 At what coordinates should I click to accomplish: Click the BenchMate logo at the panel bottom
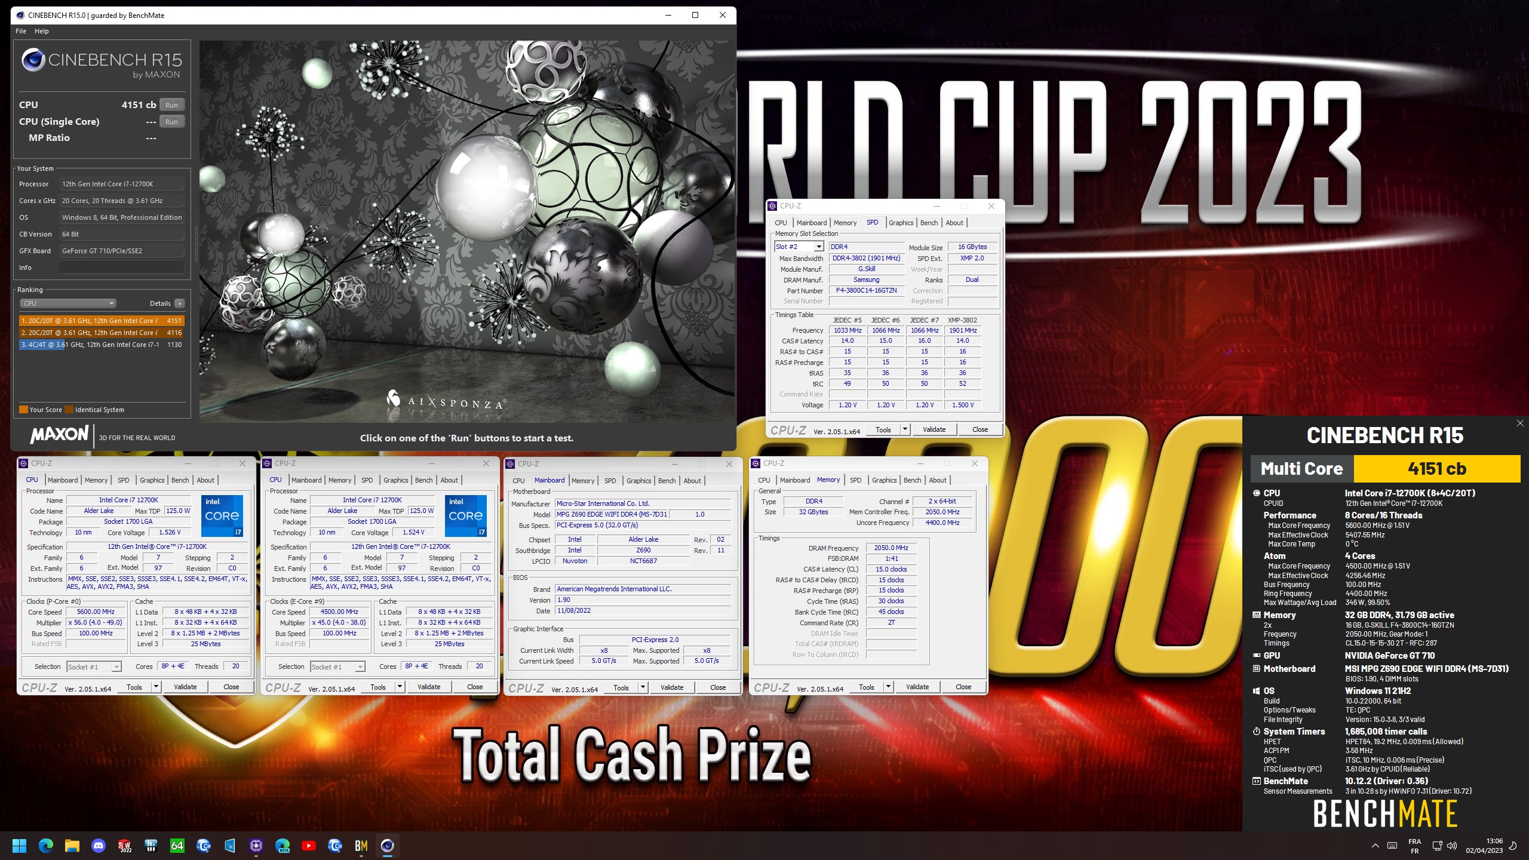tap(1385, 813)
